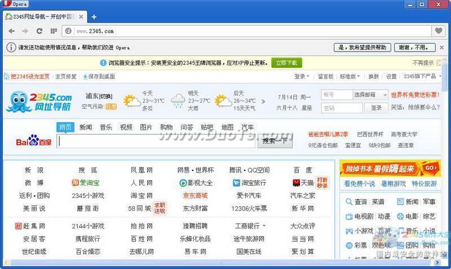
Task: Select the 图片 search tab
Action: tap(146, 127)
